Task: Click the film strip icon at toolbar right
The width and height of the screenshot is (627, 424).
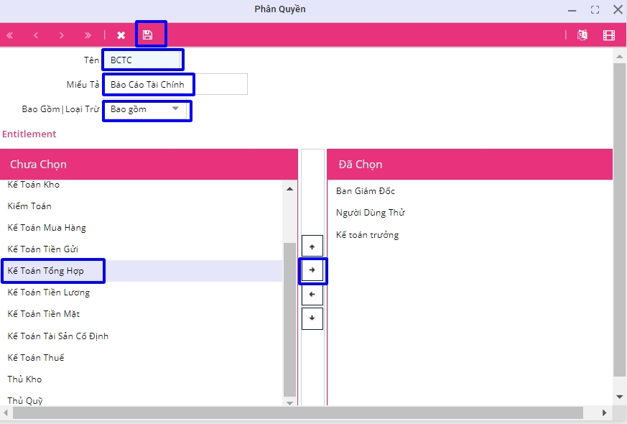Action: [609, 35]
